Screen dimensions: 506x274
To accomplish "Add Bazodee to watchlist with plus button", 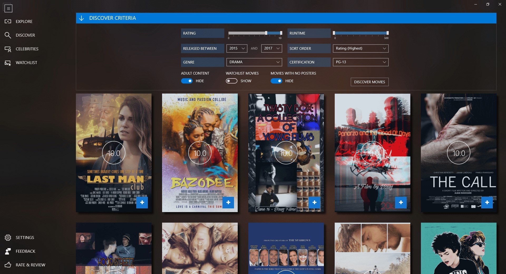I will coord(228,203).
